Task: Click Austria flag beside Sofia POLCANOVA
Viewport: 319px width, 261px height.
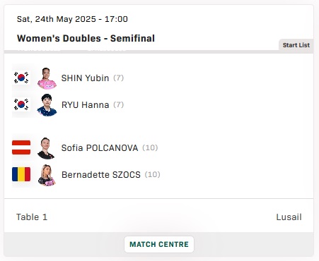Action: pos(21,147)
